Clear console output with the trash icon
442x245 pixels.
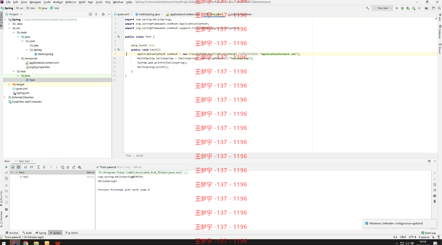click(x=434, y=201)
